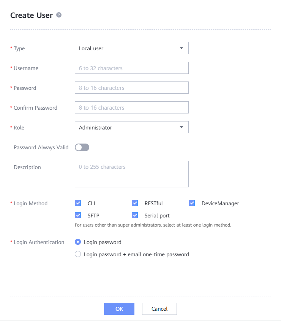The height and width of the screenshot is (321, 281).
Task: Toggle the Serial port checkbox
Action: point(135,216)
